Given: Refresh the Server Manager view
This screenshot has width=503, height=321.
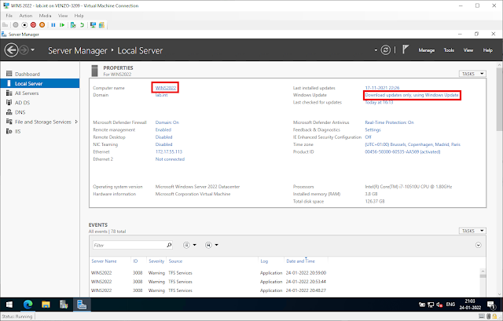Looking at the screenshot, I should click(x=386, y=50).
